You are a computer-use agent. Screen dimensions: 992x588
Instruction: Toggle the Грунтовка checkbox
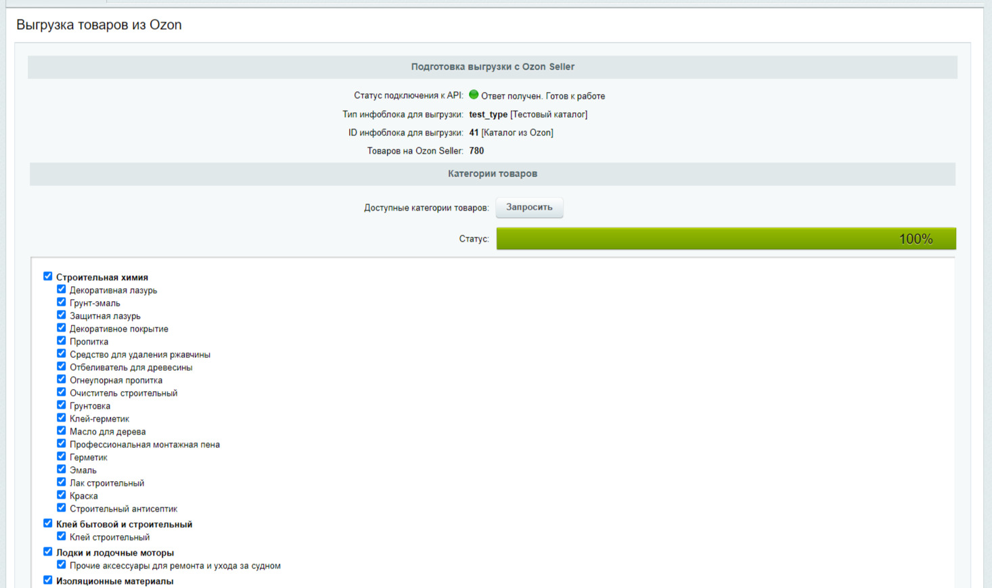click(62, 405)
